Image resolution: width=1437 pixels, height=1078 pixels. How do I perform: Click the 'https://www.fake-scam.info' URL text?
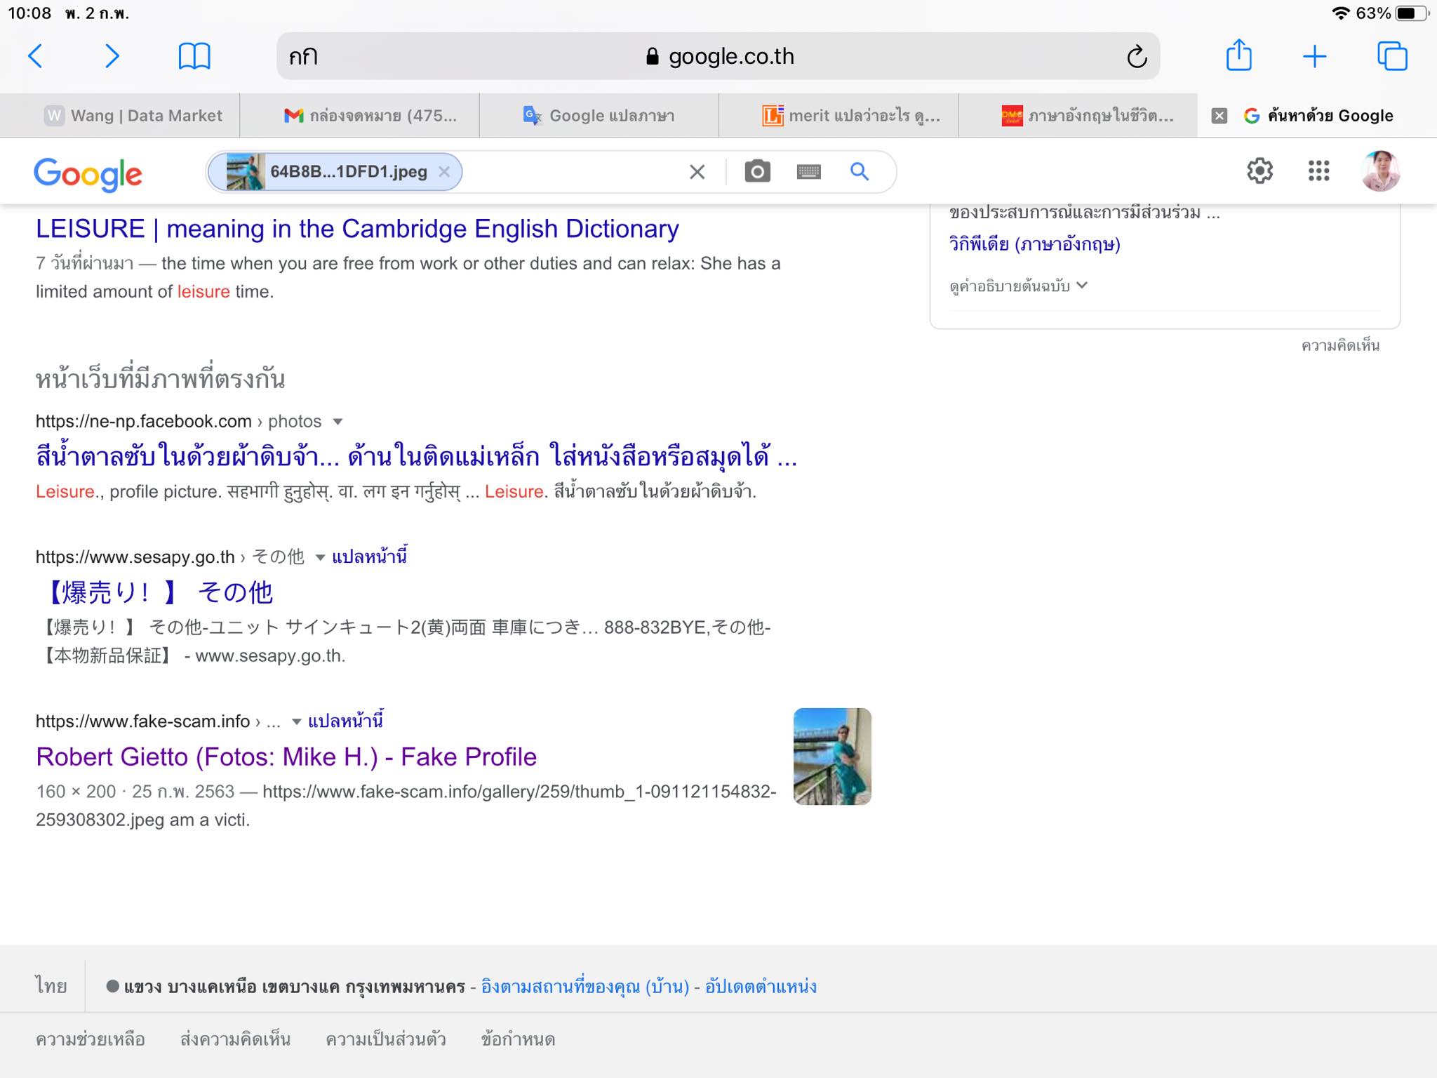(142, 721)
